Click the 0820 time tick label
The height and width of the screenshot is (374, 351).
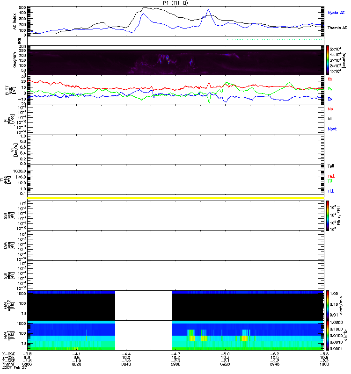pos(77,364)
